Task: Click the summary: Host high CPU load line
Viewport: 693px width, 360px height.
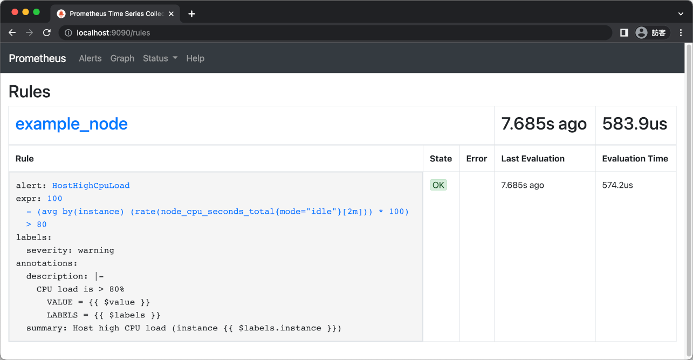Action: pos(184,328)
